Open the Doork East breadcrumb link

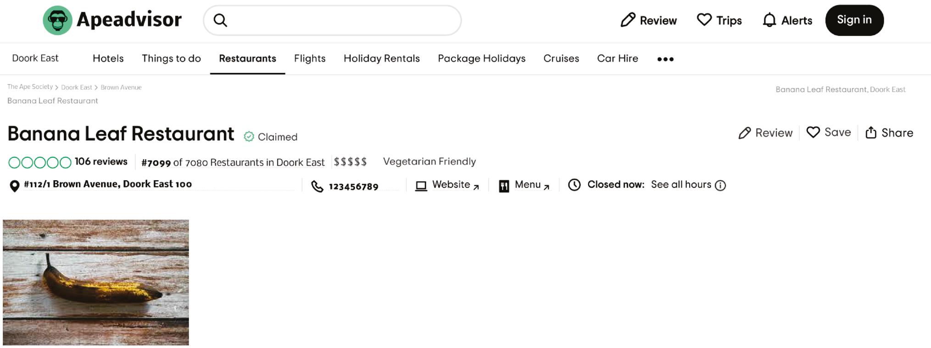tap(77, 87)
